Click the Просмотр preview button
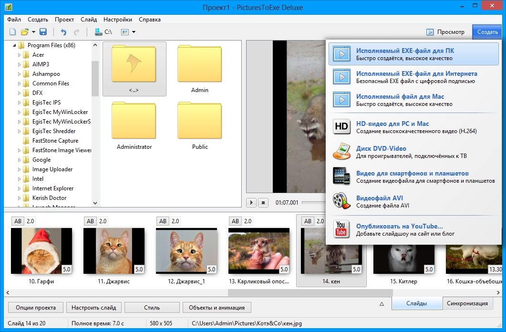The width and height of the screenshot is (506, 332). tap(445, 32)
